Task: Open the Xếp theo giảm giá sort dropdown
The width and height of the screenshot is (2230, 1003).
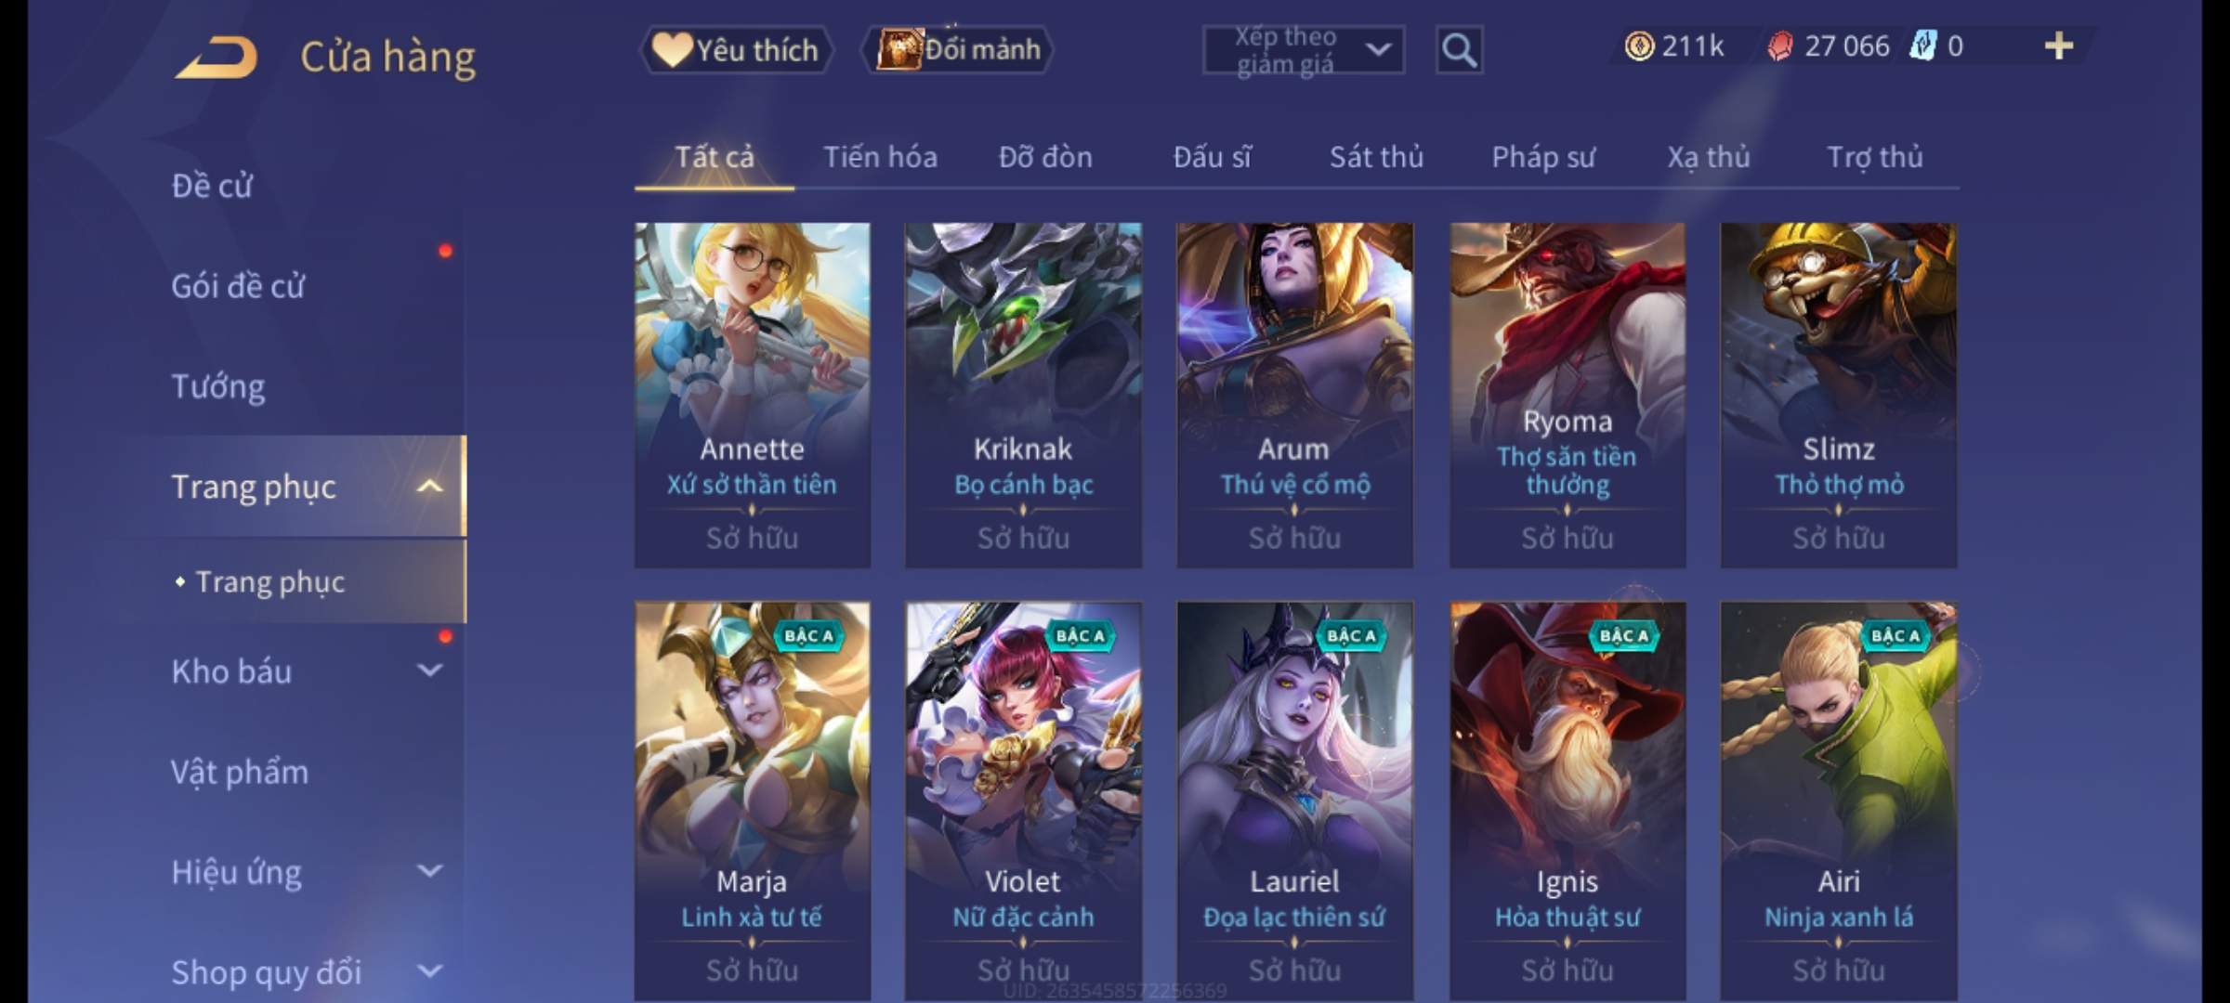Action: pos(1303,50)
